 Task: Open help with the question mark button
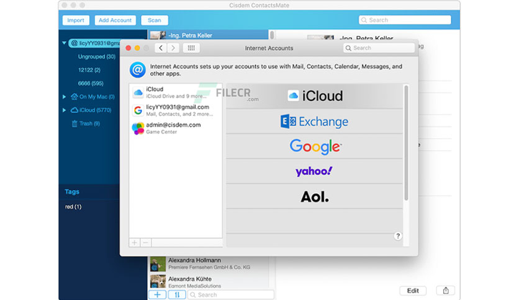[x=398, y=236]
